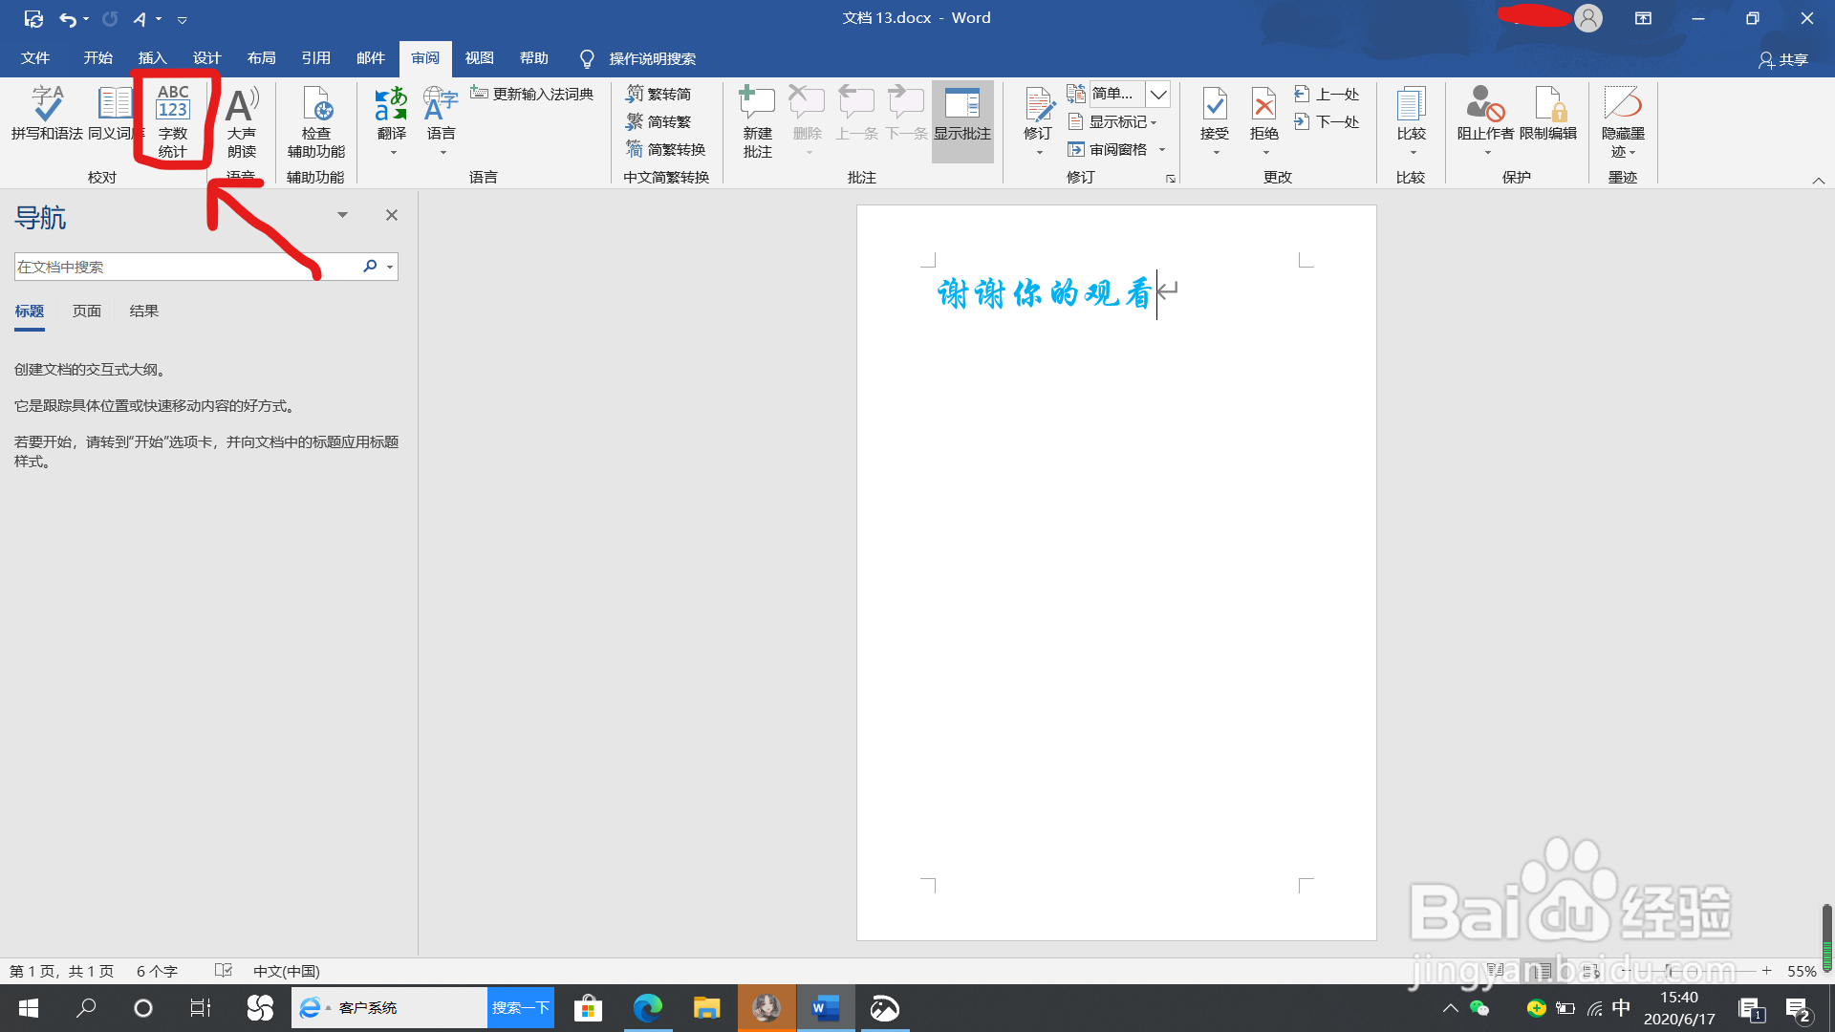The height and width of the screenshot is (1032, 1835).
Task: Switch to the 视图 (View) ribbon tab
Action: (479, 58)
